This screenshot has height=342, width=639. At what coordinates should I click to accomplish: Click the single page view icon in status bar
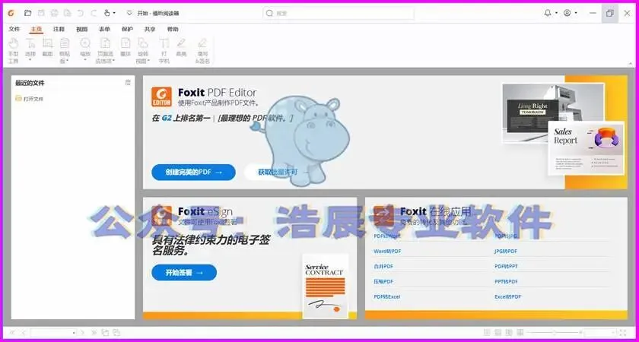[x=487, y=333]
